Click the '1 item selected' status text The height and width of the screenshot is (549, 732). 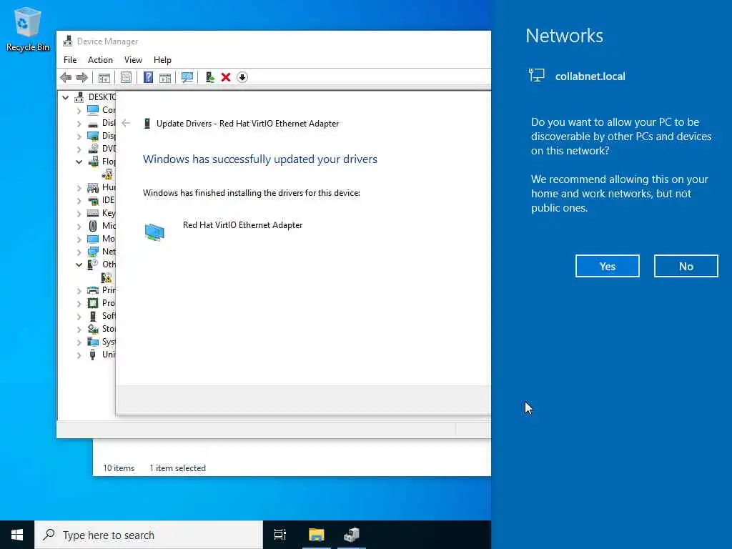[x=177, y=468]
